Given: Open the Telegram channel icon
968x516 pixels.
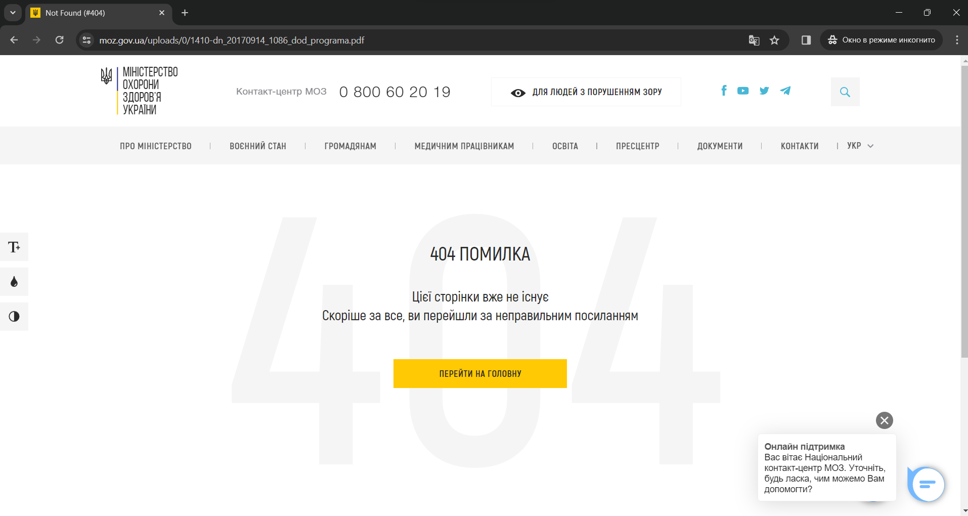Looking at the screenshot, I should click(785, 91).
